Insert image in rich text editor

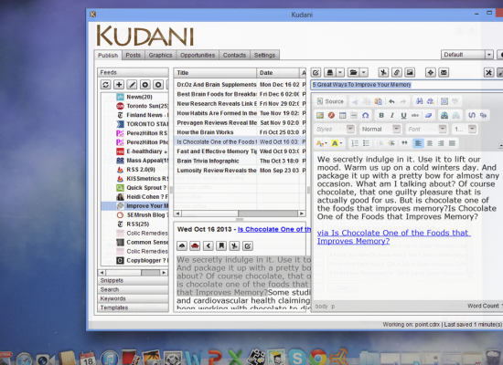[x=320, y=115]
